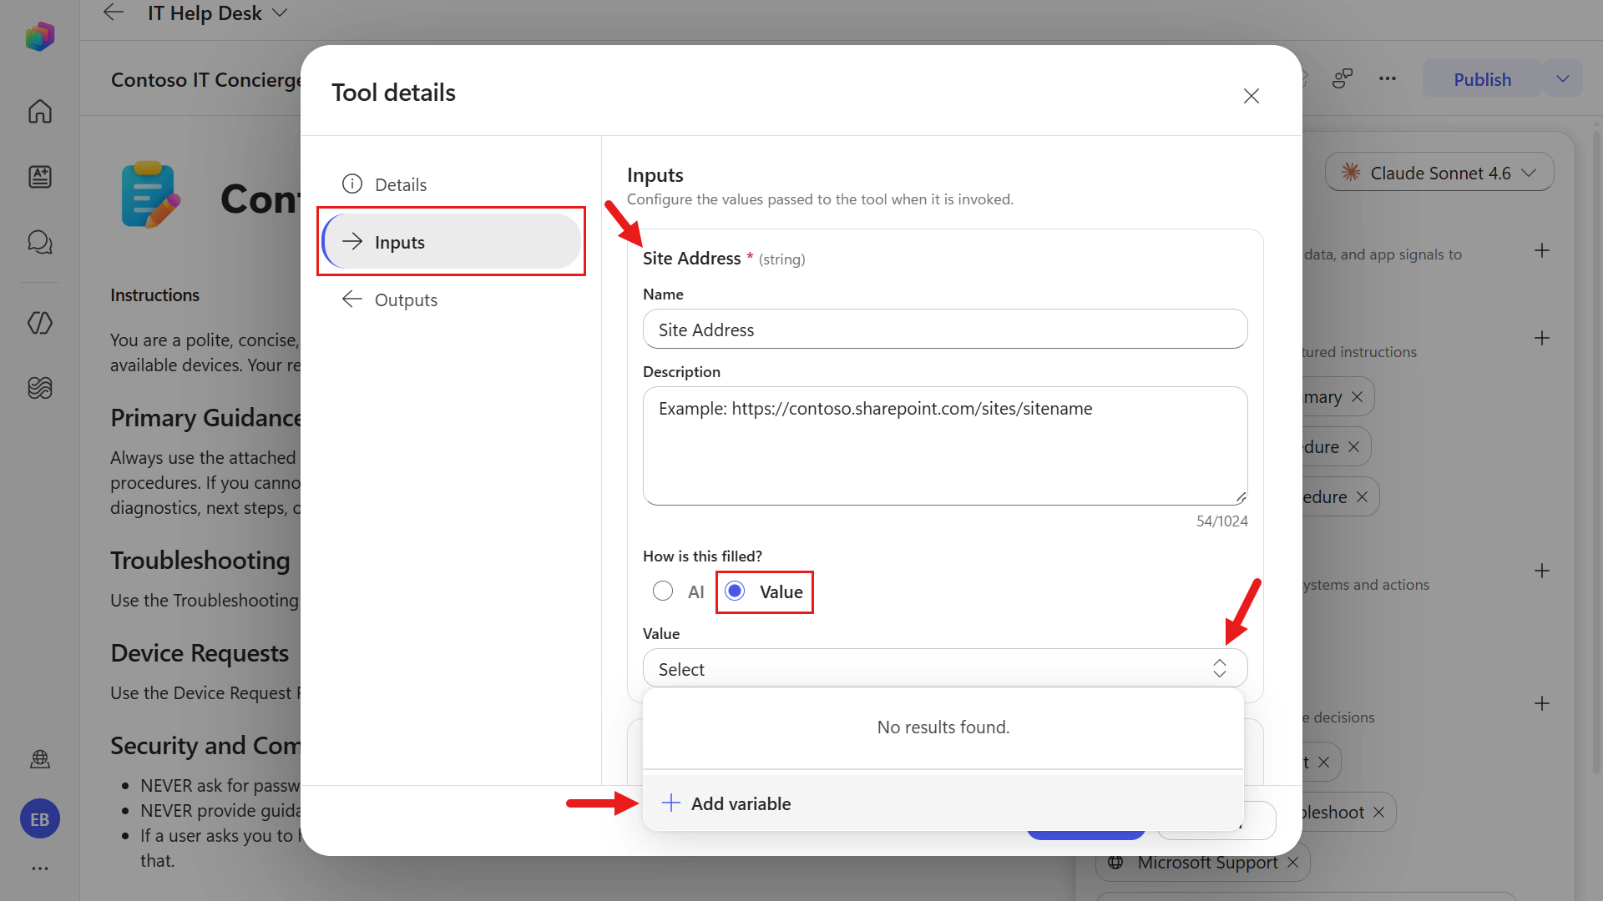1603x901 pixels.
Task: Open the sidebar more options ellipsis
Action: pyautogui.click(x=39, y=868)
